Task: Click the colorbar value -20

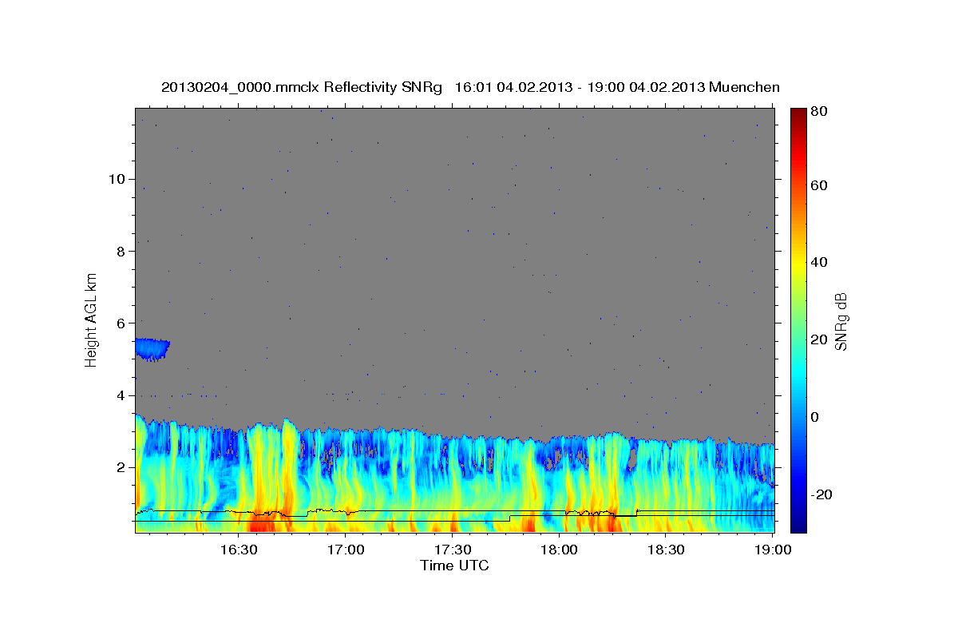Action: click(821, 494)
